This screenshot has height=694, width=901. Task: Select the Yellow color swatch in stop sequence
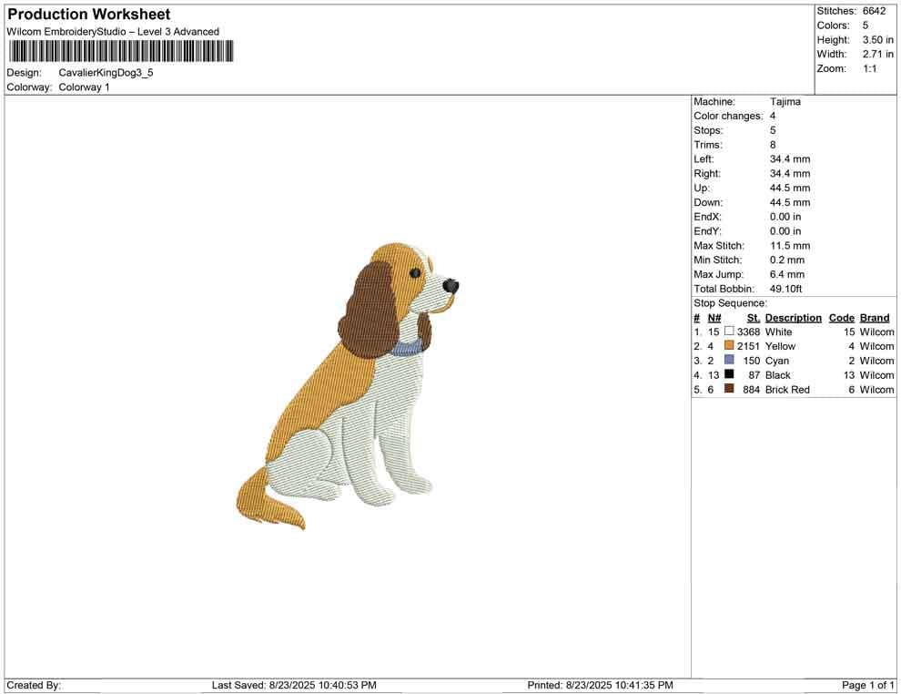click(x=728, y=346)
